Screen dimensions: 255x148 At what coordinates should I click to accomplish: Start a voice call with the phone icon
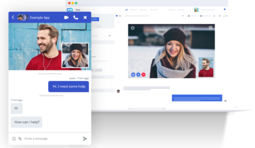(76, 17)
